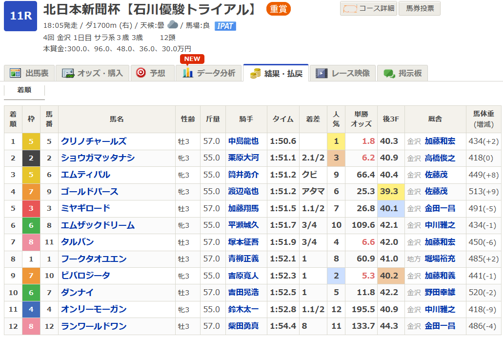
Task: Click the 11R race number badge
Action: pos(20,16)
